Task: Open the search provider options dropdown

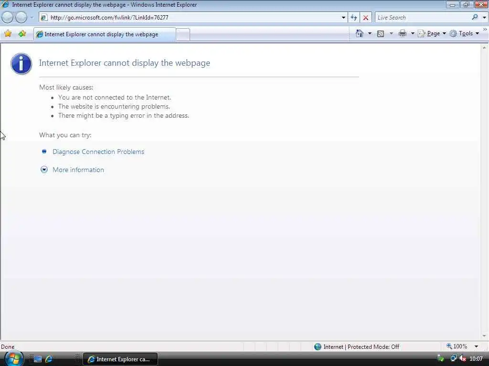Action: 484,18
